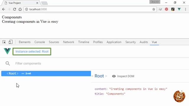
Task: Click the browser forward arrow
Action: point(9,9)
